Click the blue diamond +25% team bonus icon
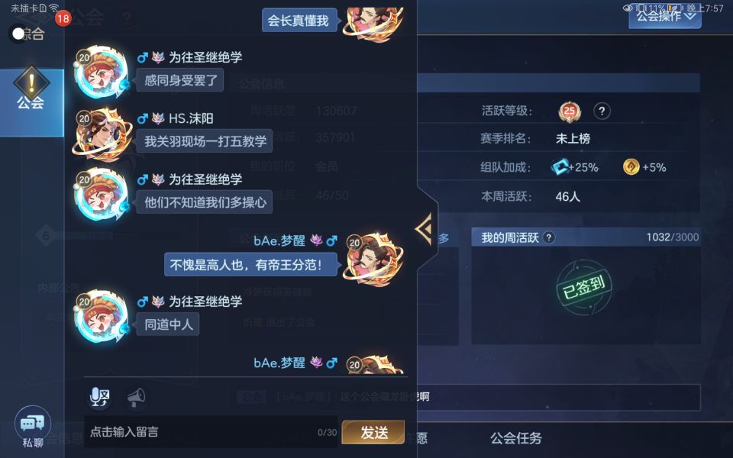Image resolution: width=733 pixels, height=458 pixels. (x=560, y=167)
